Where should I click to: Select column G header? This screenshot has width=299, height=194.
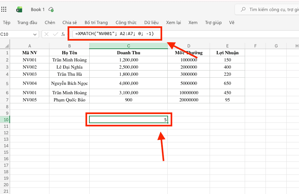[x=276, y=46]
